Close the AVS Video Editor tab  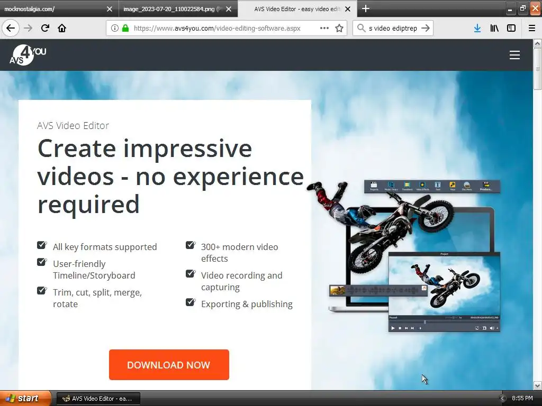point(348,9)
